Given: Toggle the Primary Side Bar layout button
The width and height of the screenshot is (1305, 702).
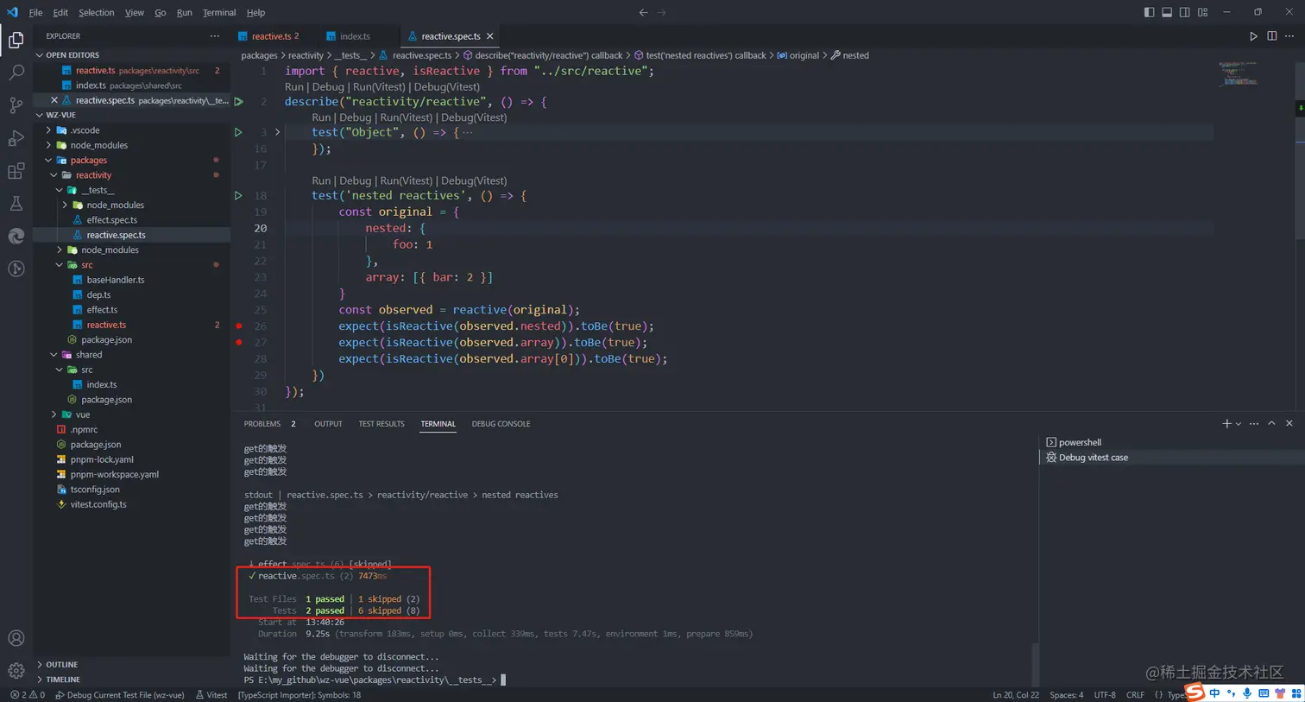Looking at the screenshot, I should click(1149, 12).
